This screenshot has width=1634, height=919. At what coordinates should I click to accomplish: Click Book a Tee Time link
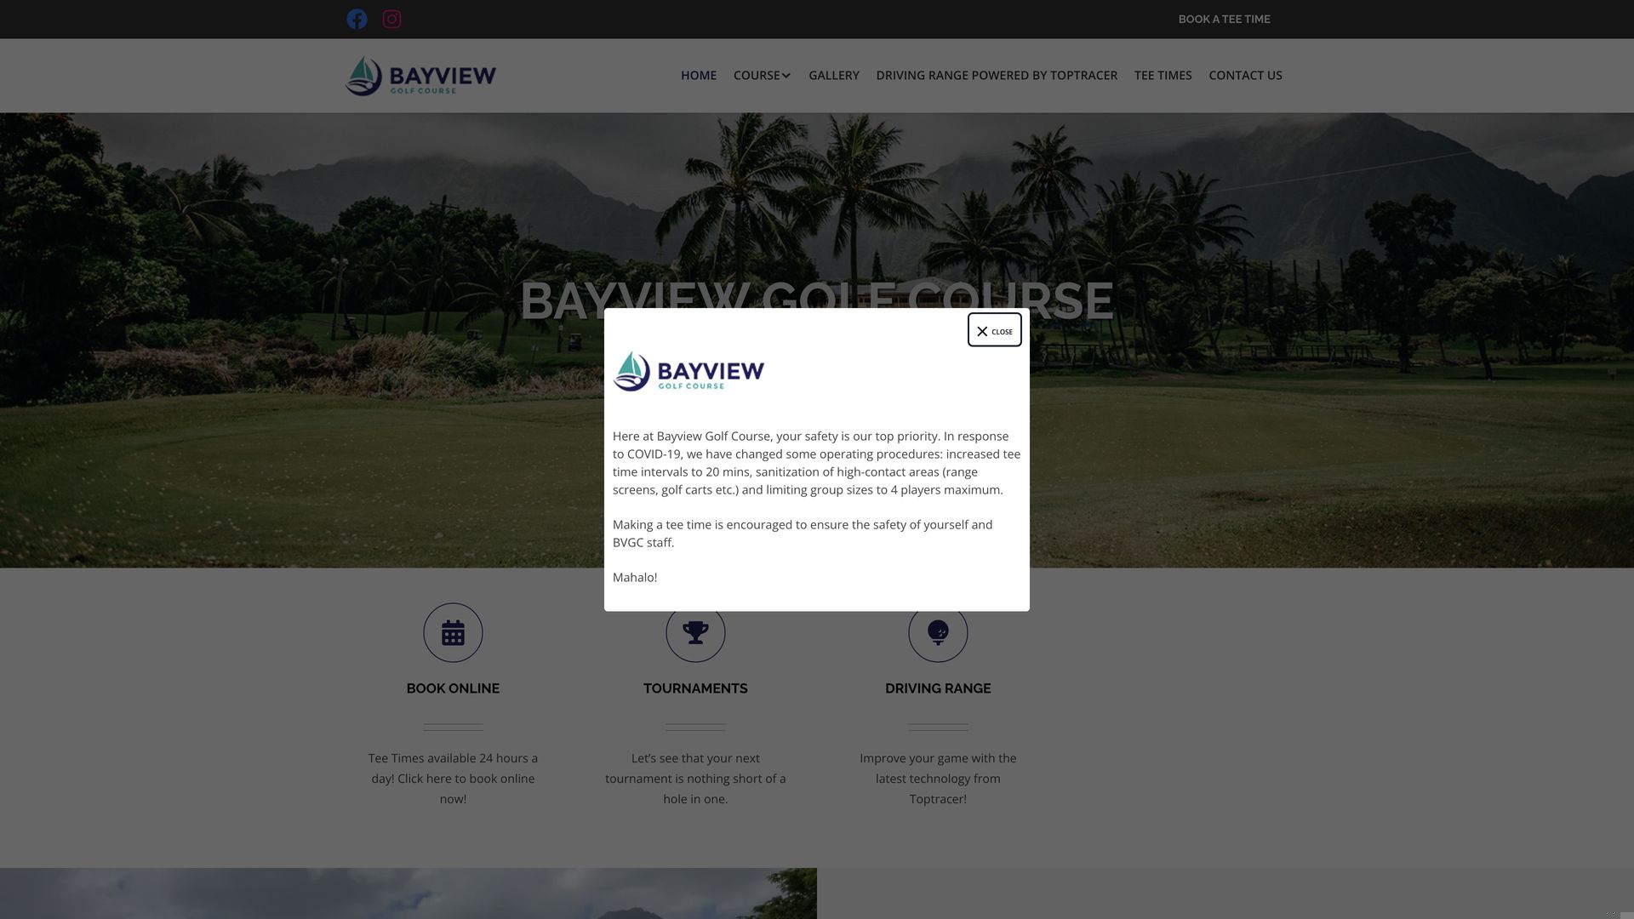pos(1224,19)
